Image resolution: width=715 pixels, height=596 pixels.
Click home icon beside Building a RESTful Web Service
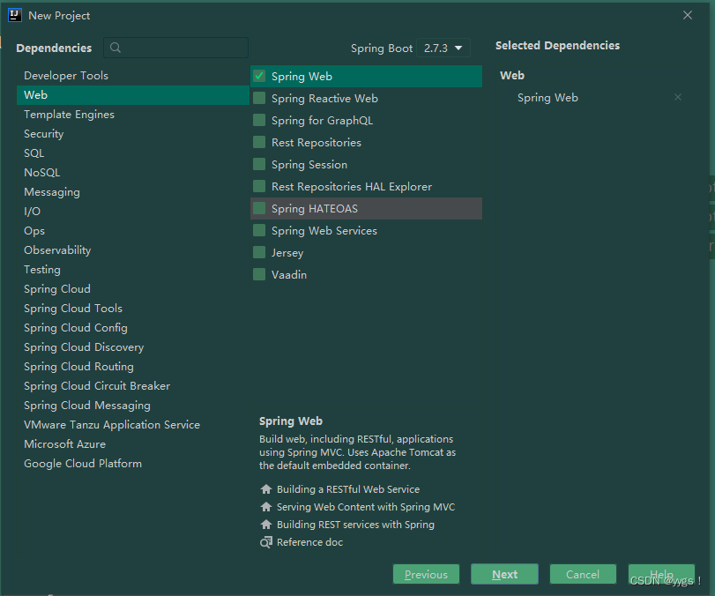point(266,489)
